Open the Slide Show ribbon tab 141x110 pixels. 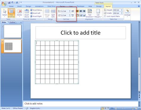pyautogui.click(x=51, y=6)
